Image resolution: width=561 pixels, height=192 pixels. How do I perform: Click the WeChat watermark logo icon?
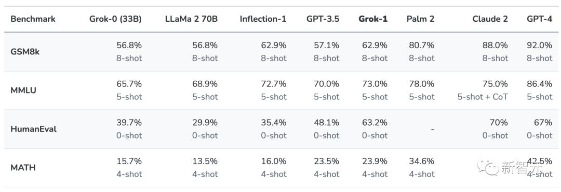click(x=487, y=167)
